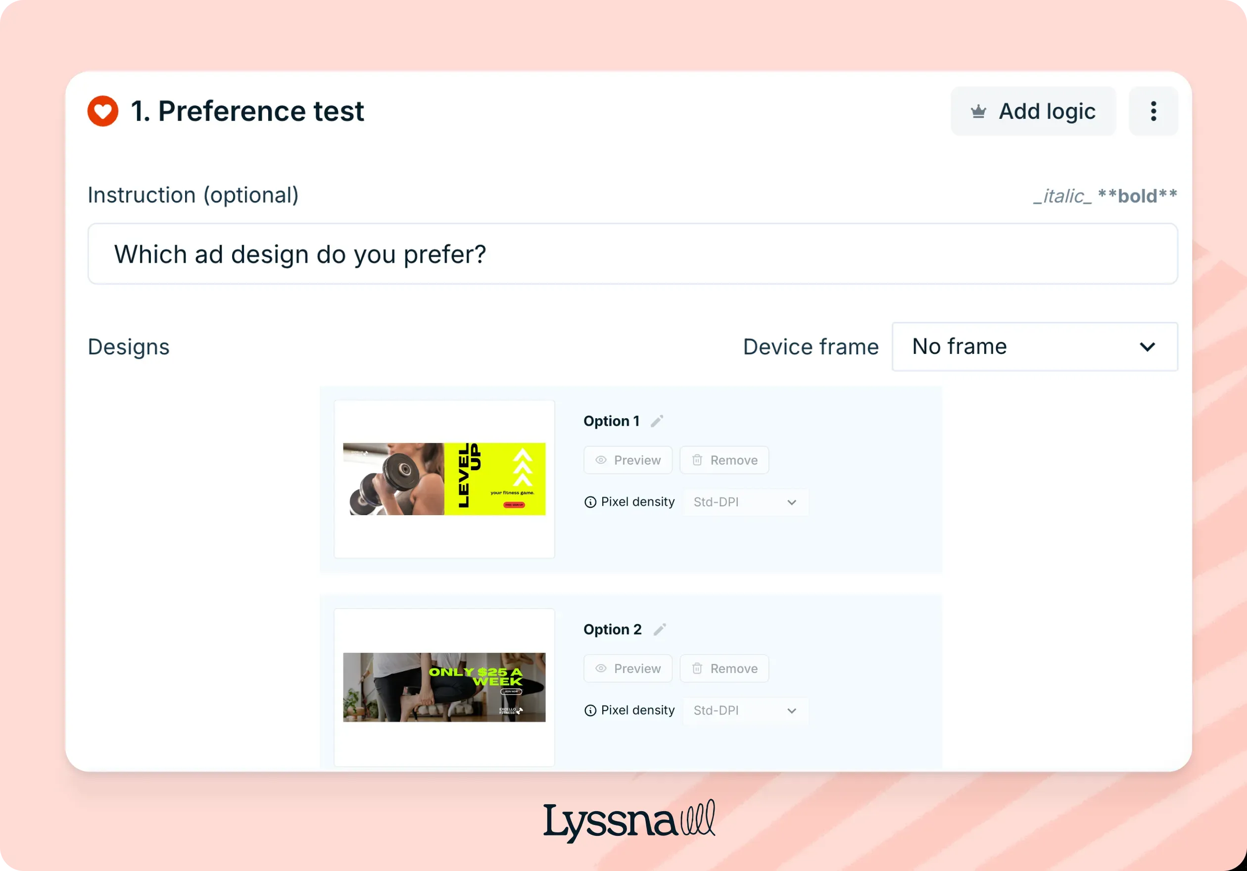Click the trash icon on Option 1 Remove
Image resolution: width=1247 pixels, height=871 pixels.
[x=697, y=459]
